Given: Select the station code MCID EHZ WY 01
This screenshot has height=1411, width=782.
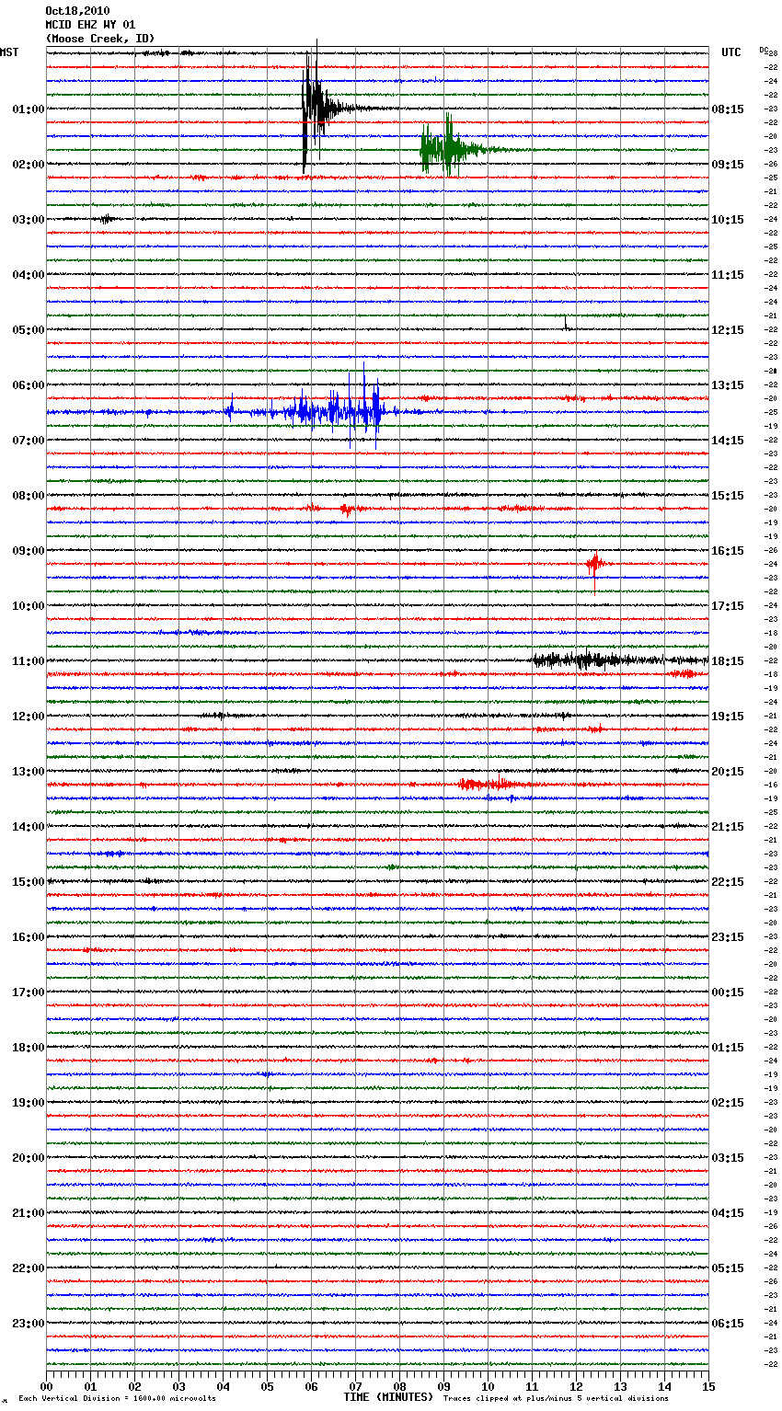Looking at the screenshot, I should pyautogui.click(x=90, y=25).
